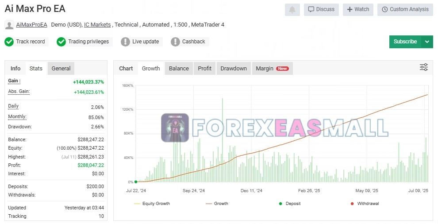This screenshot has width=438, height=224.
Task: Click the Profit value $288,047.22
Action: pyautogui.click(x=91, y=165)
